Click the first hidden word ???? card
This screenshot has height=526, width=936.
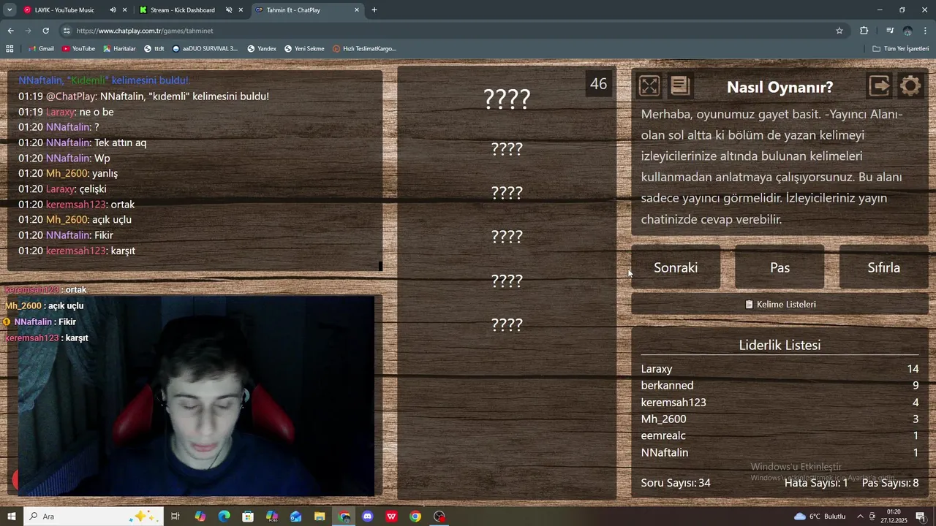[507, 99]
